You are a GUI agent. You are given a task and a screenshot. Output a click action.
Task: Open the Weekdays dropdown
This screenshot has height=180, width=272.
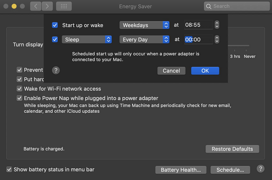(x=144, y=25)
